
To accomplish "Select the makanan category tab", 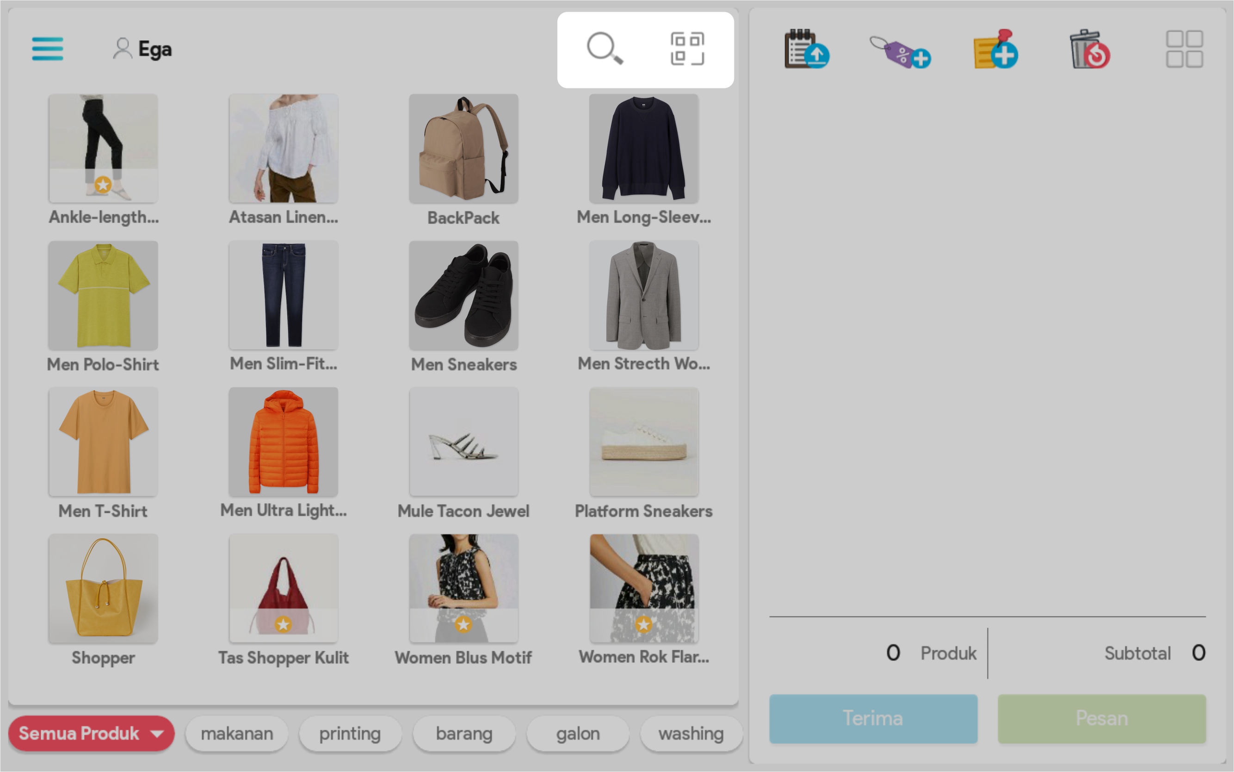I will [237, 734].
